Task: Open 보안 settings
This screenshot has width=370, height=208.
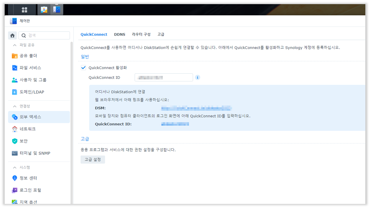Action: tap(39, 141)
